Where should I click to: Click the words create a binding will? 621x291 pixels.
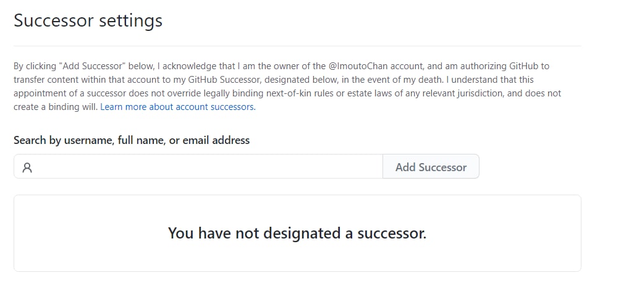tap(56, 107)
